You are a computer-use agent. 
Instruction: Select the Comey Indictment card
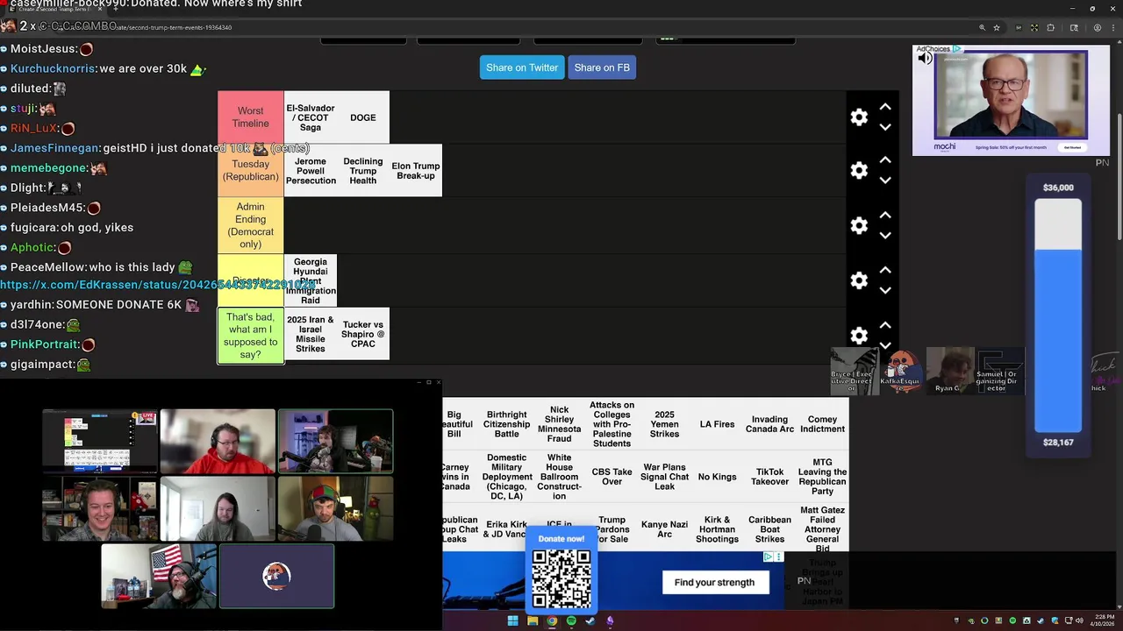822,424
